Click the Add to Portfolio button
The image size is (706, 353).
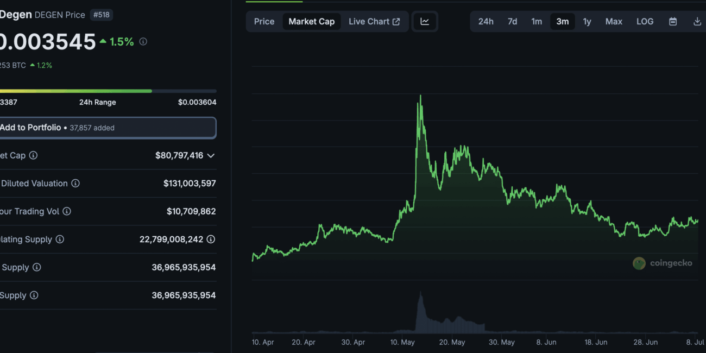click(x=108, y=128)
